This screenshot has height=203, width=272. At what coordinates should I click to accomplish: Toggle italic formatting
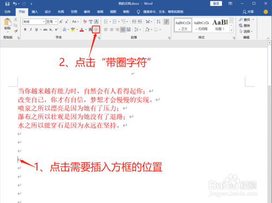pyautogui.click(x=31, y=29)
